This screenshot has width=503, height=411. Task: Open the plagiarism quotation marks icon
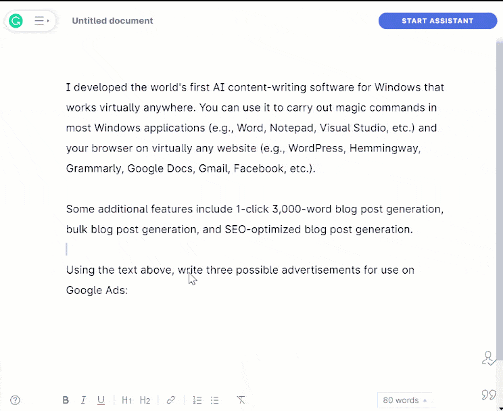pos(489,395)
